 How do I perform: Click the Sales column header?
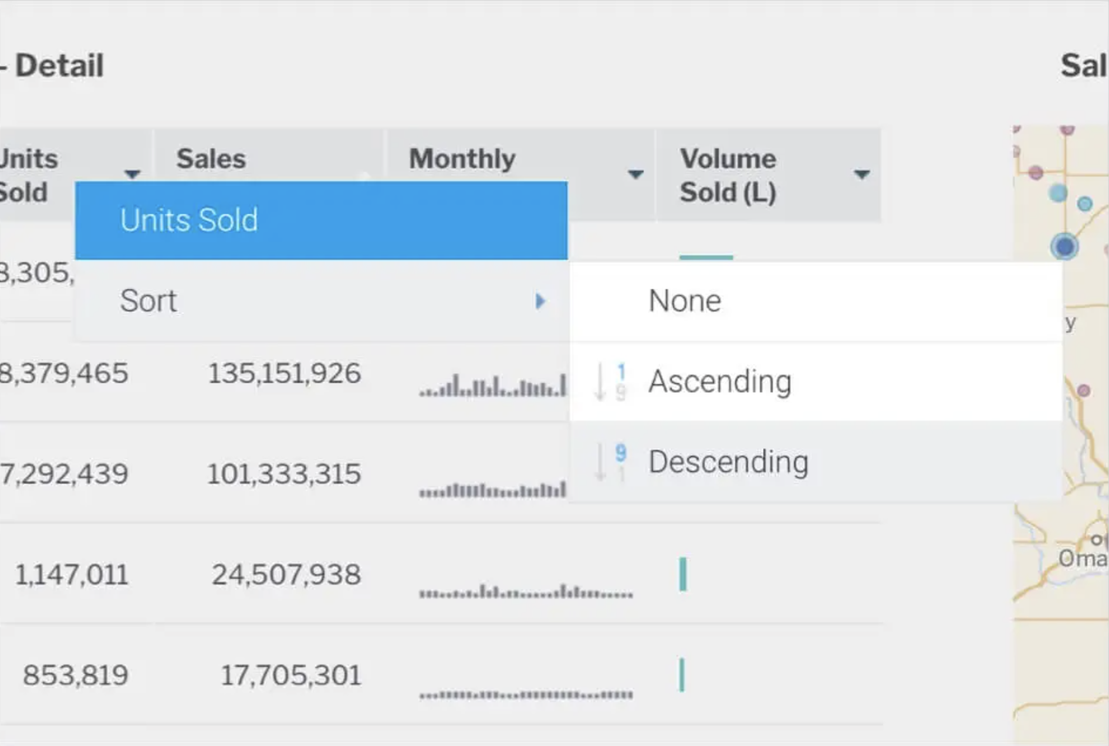point(211,158)
